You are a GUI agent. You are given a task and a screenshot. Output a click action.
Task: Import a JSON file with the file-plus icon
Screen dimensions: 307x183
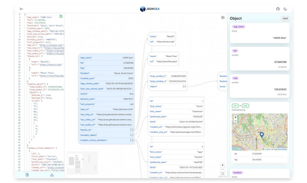pos(27,175)
